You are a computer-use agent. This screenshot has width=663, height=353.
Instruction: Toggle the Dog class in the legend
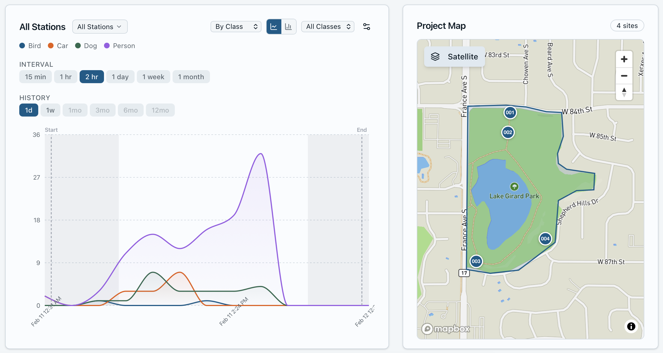pyautogui.click(x=86, y=46)
